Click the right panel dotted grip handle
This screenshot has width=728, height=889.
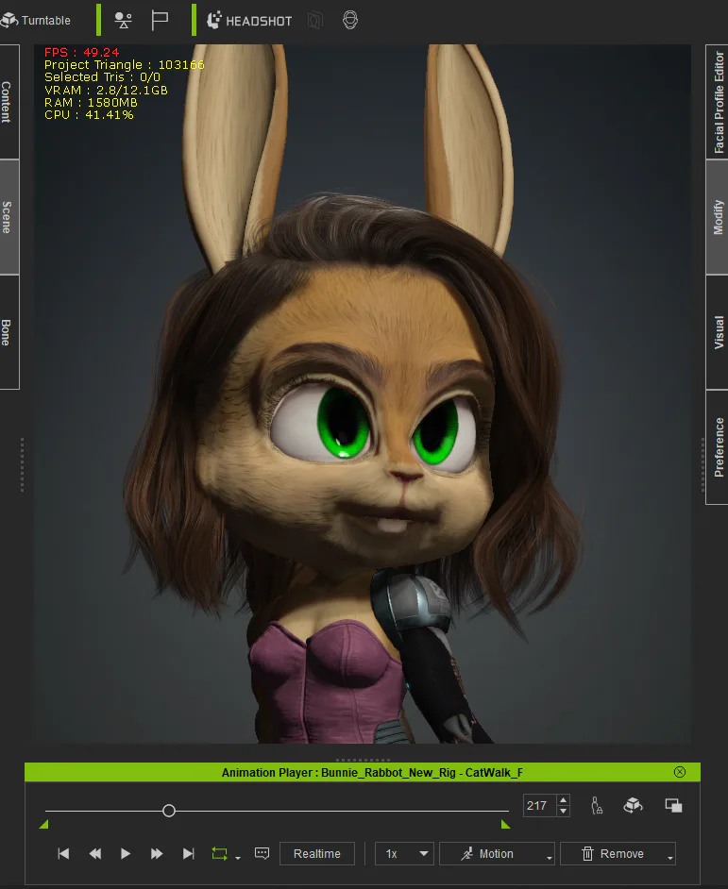point(703,465)
